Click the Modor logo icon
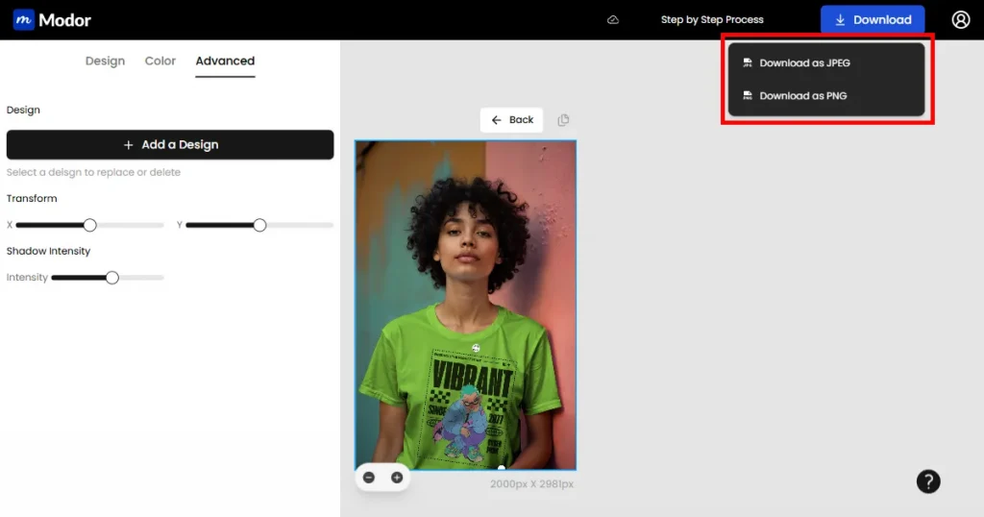The image size is (984, 517). click(x=23, y=20)
